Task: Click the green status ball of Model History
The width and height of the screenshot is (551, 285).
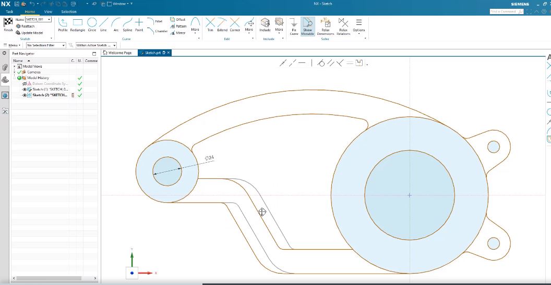Action: 19,77
